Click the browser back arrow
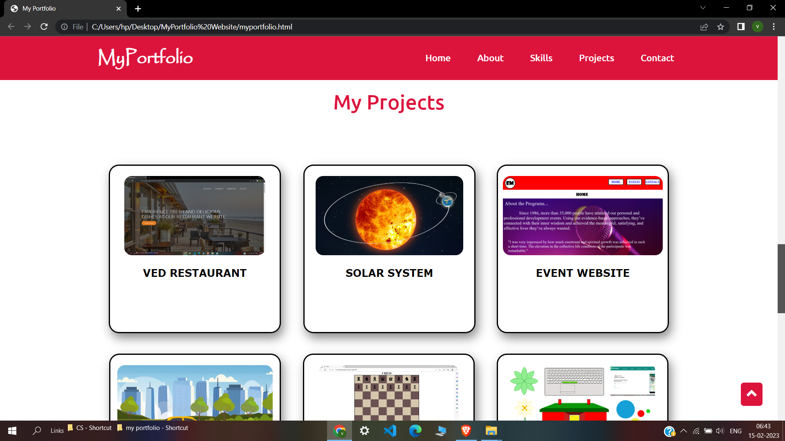The image size is (785, 441). pyautogui.click(x=11, y=27)
